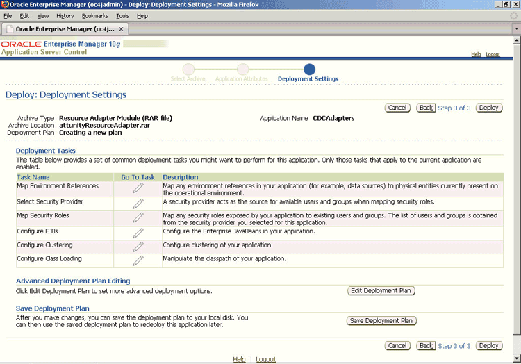The width and height of the screenshot is (521, 364).
Task: Click the Select Archive step label
Action: click(188, 78)
